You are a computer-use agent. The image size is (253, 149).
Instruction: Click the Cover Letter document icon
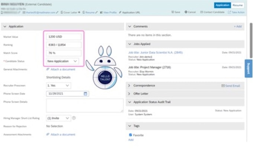(x=62, y=12)
